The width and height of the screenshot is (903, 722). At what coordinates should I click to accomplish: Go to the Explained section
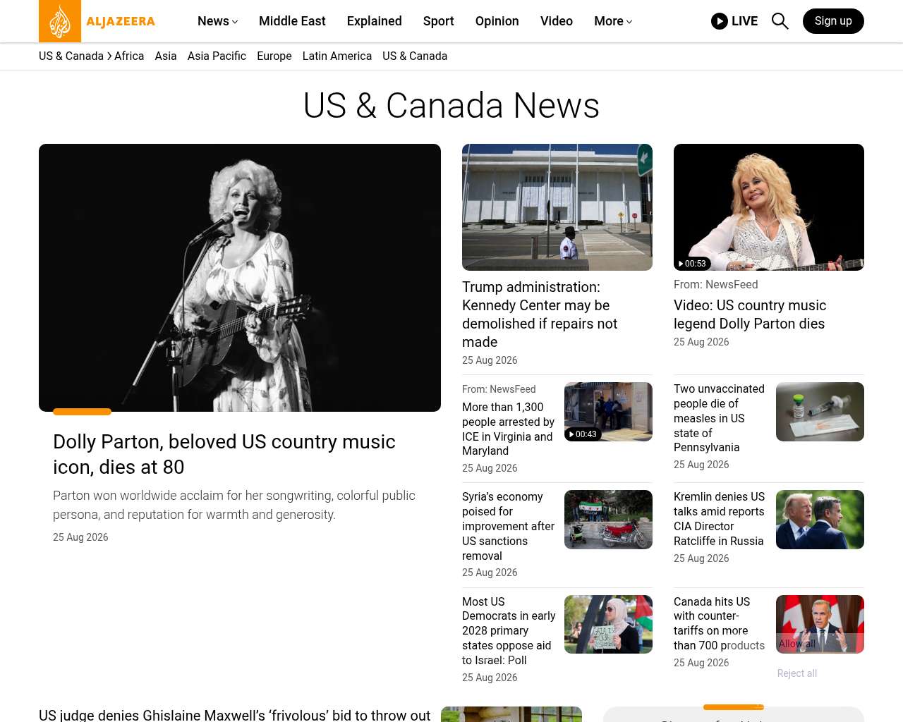tap(375, 21)
